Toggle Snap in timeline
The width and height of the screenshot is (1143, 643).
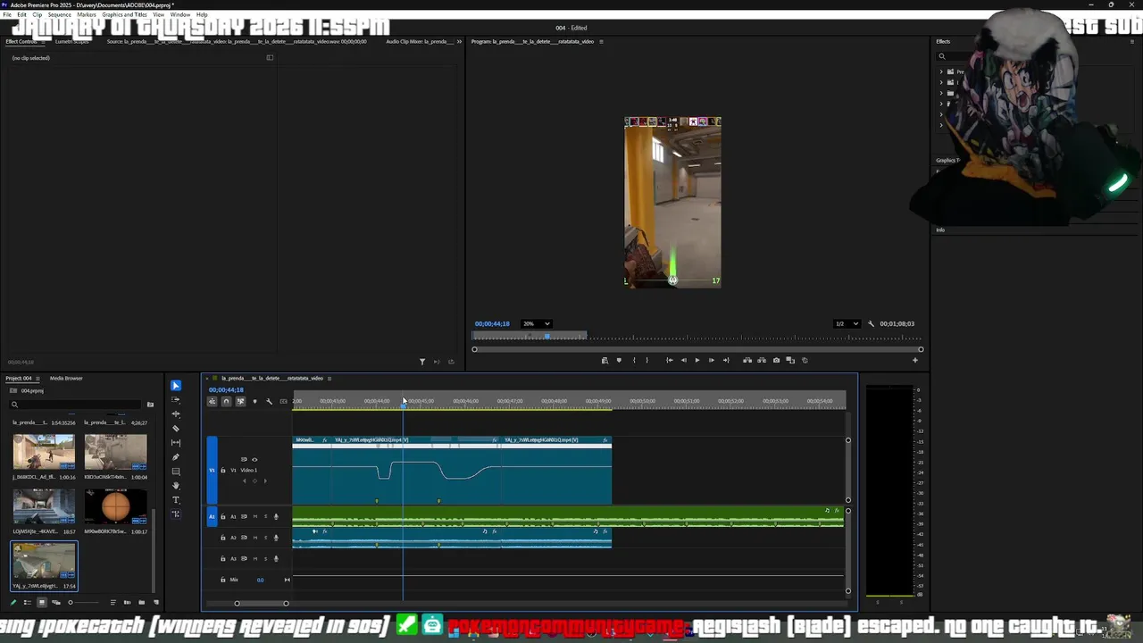226,401
